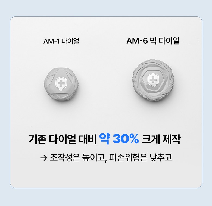The height and width of the screenshot is (206, 212).
Task: Click the word '제작' ending the headline
Action: click(171, 139)
